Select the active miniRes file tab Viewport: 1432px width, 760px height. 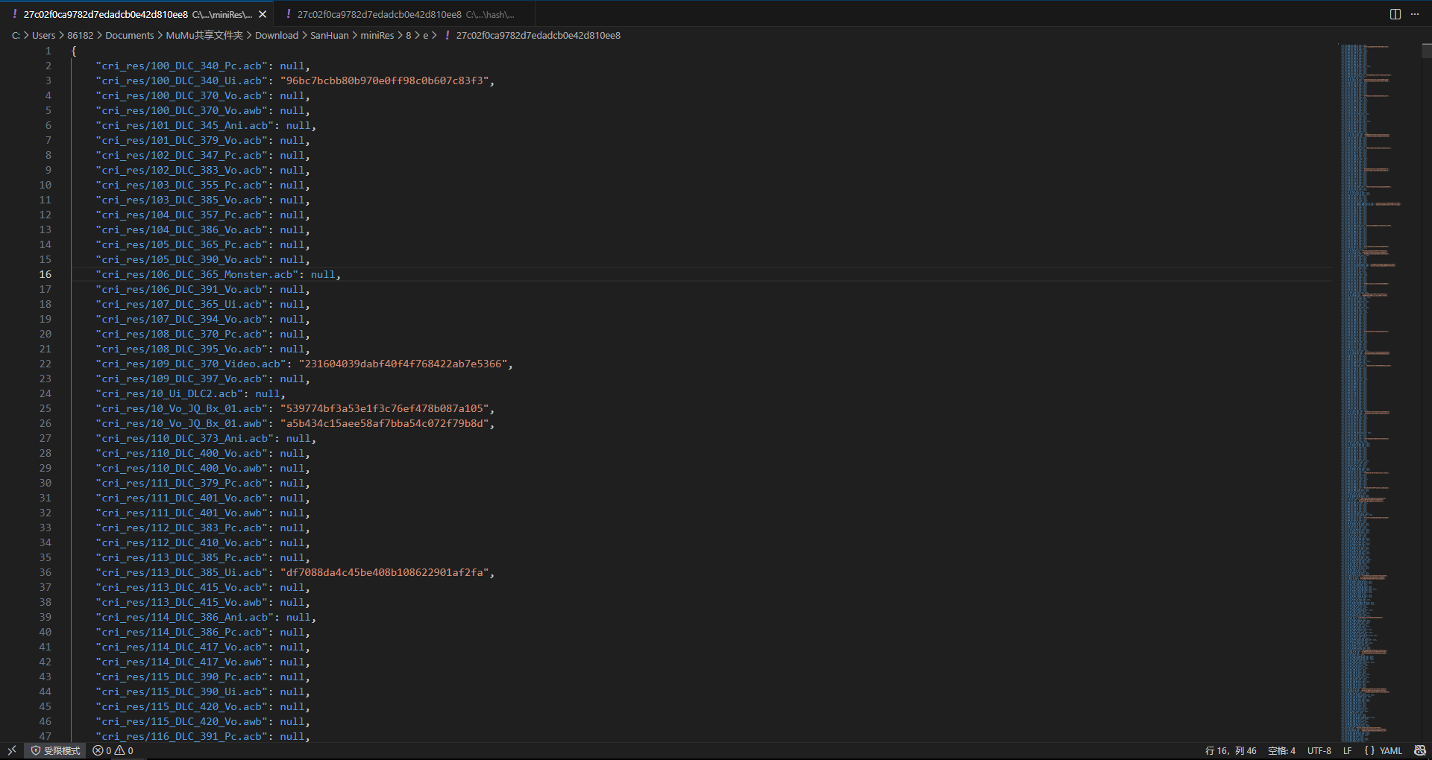click(x=134, y=14)
